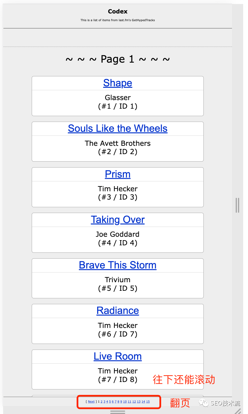Jump to page 15 in pagination
The width and height of the screenshot is (248, 414).
[148, 402]
